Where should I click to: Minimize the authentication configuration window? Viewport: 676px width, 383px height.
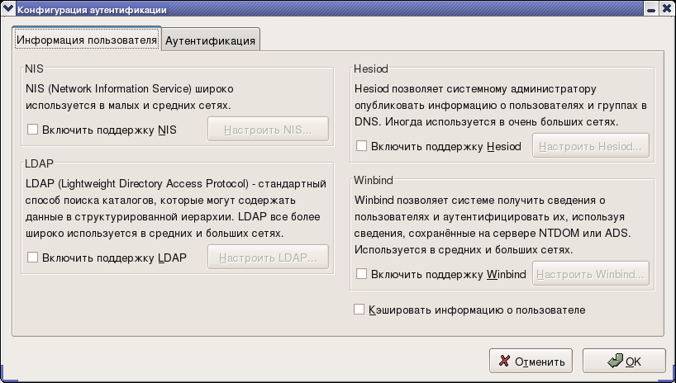coord(652,10)
